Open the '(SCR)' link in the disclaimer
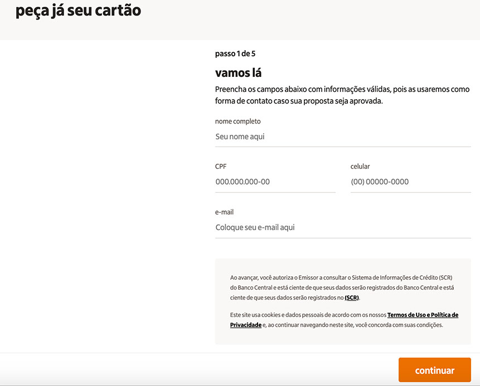The height and width of the screenshot is (386, 480). click(x=351, y=297)
